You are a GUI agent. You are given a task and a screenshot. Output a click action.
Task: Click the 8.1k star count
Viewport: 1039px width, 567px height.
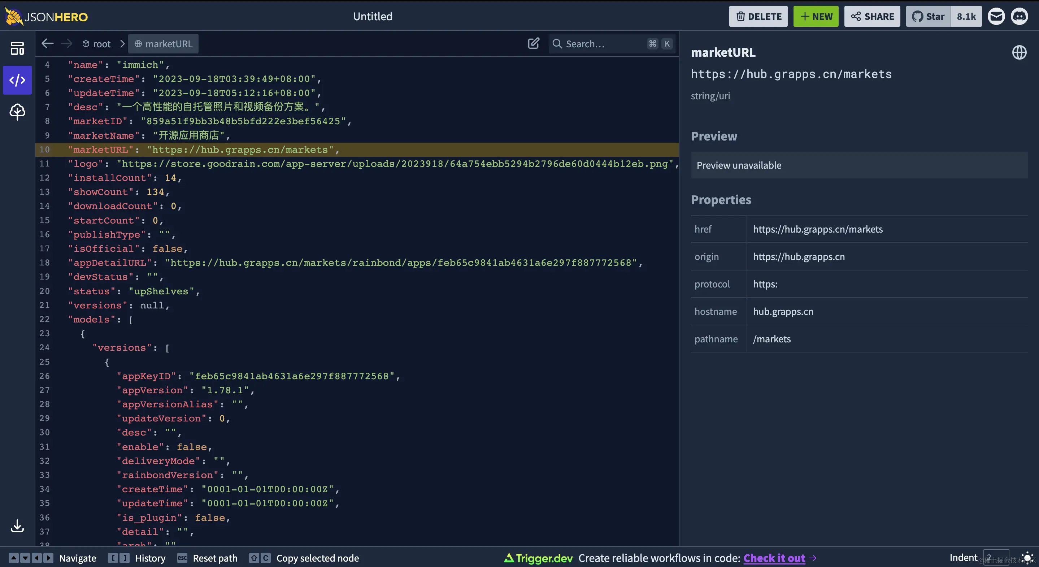tap(966, 17)
